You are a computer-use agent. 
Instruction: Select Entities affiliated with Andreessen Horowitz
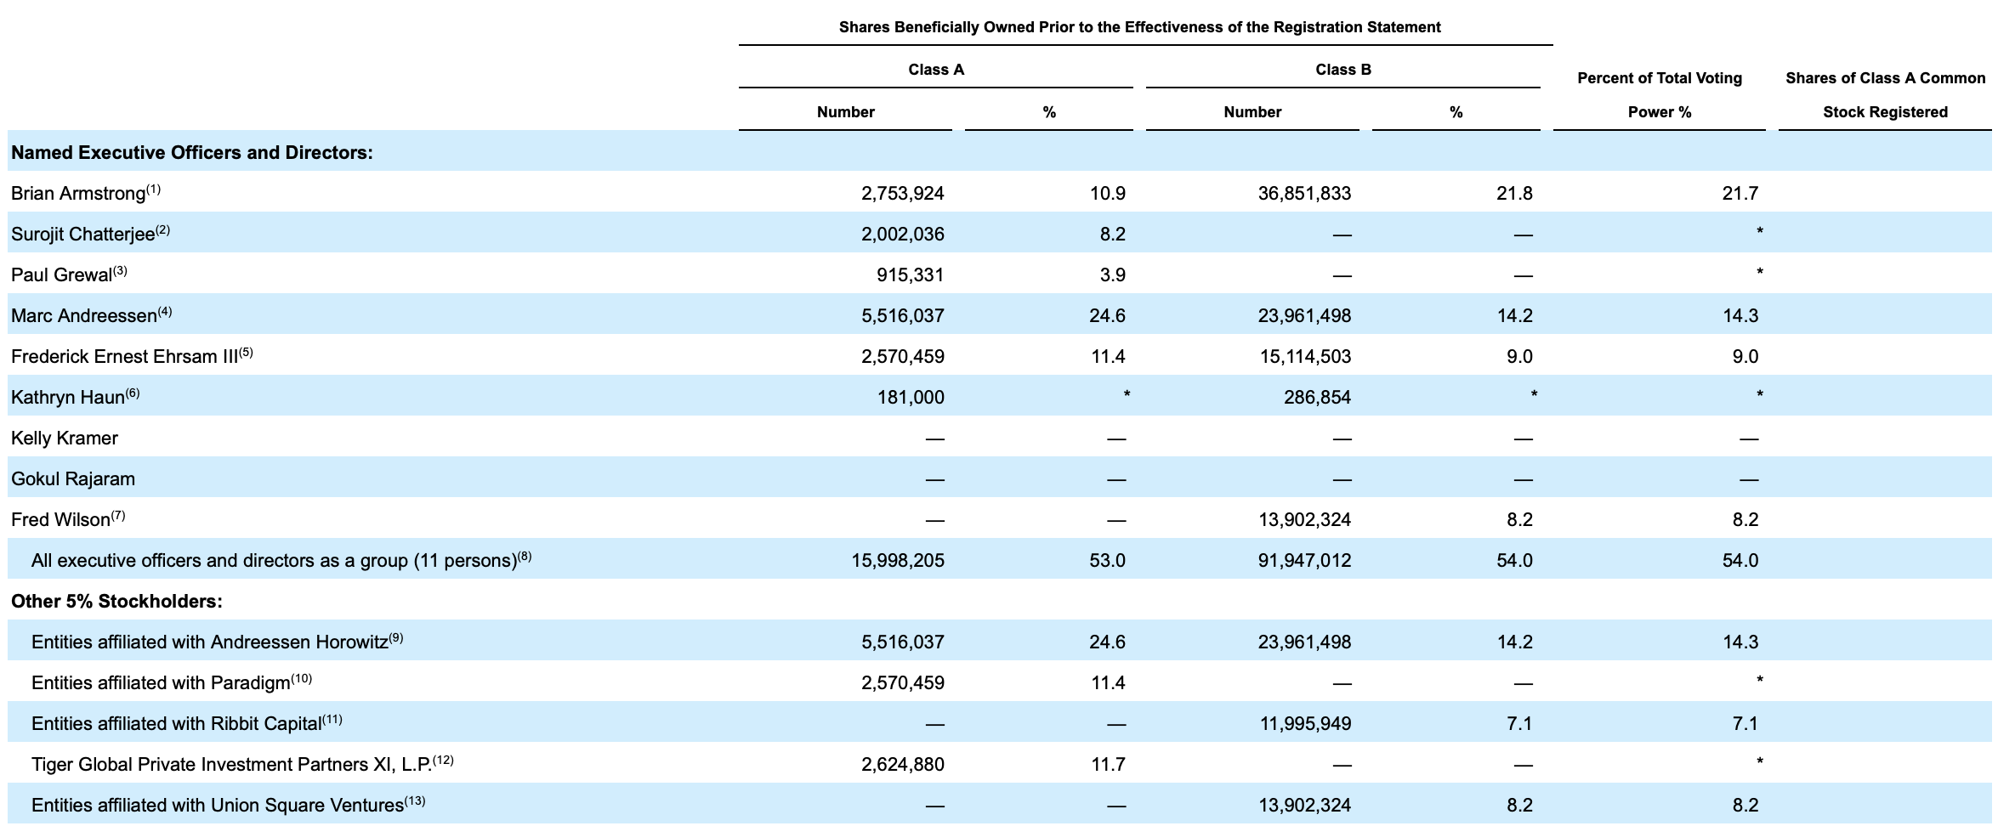click(210, 642)
